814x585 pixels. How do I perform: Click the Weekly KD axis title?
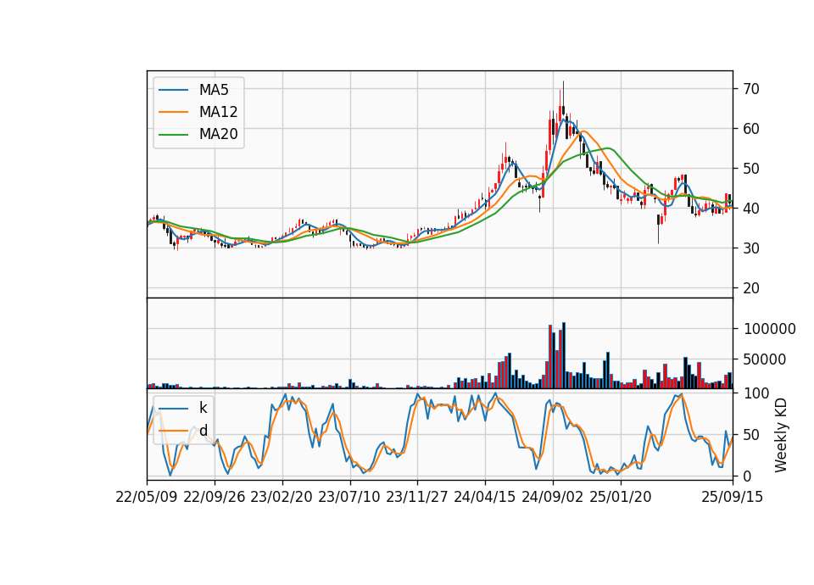click(x=781, y=435)
